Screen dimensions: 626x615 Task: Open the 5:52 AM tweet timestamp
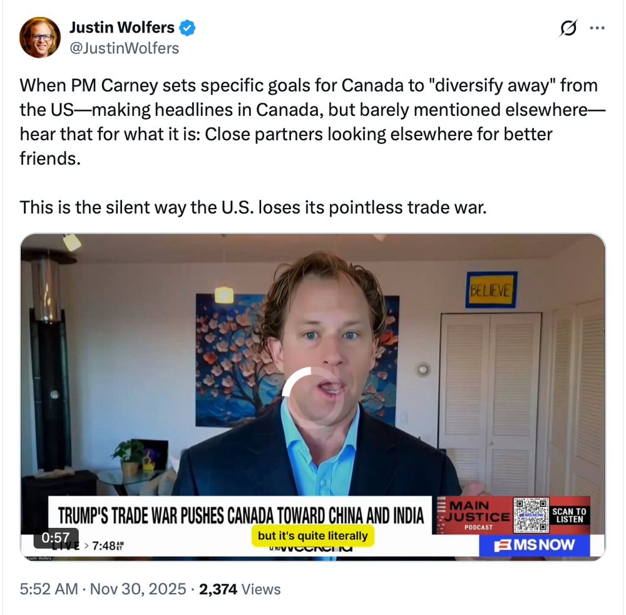pyautogui.click(x=49, y=589)
